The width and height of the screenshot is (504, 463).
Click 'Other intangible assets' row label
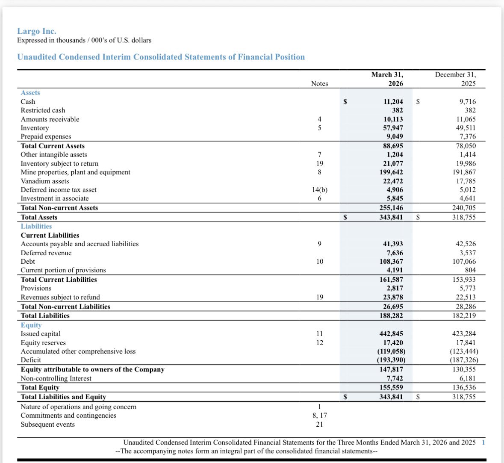tap(54, 155)
